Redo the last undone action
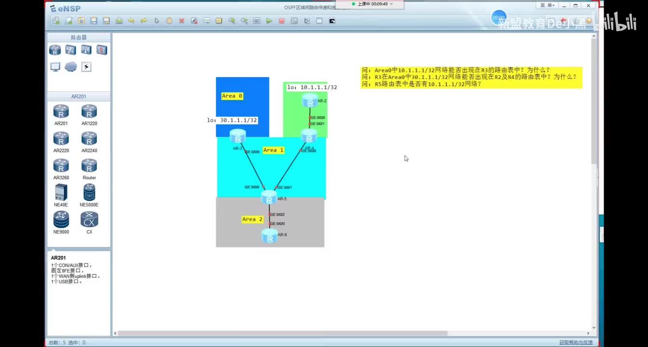648x347 pixels. click(144, 21)
